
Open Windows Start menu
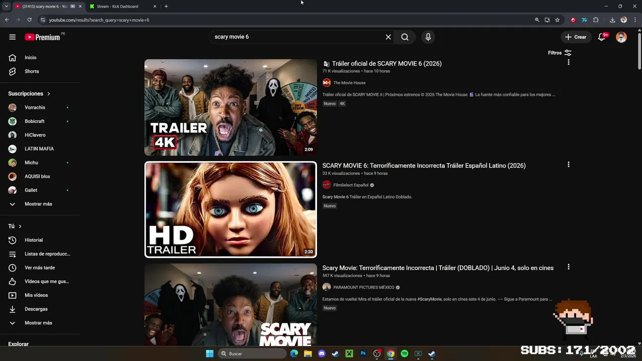(210, 353)
